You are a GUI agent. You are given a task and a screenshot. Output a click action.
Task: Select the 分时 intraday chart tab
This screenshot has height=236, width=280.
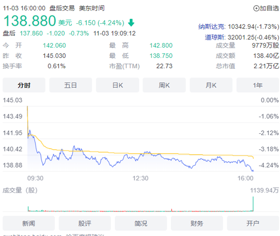click(24, 85)
